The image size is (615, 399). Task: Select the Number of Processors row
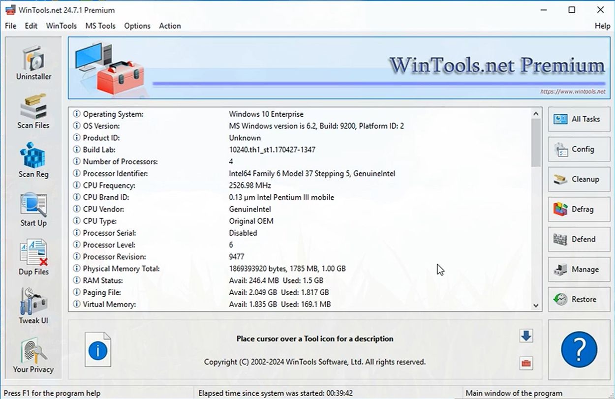tap(300, 161)
